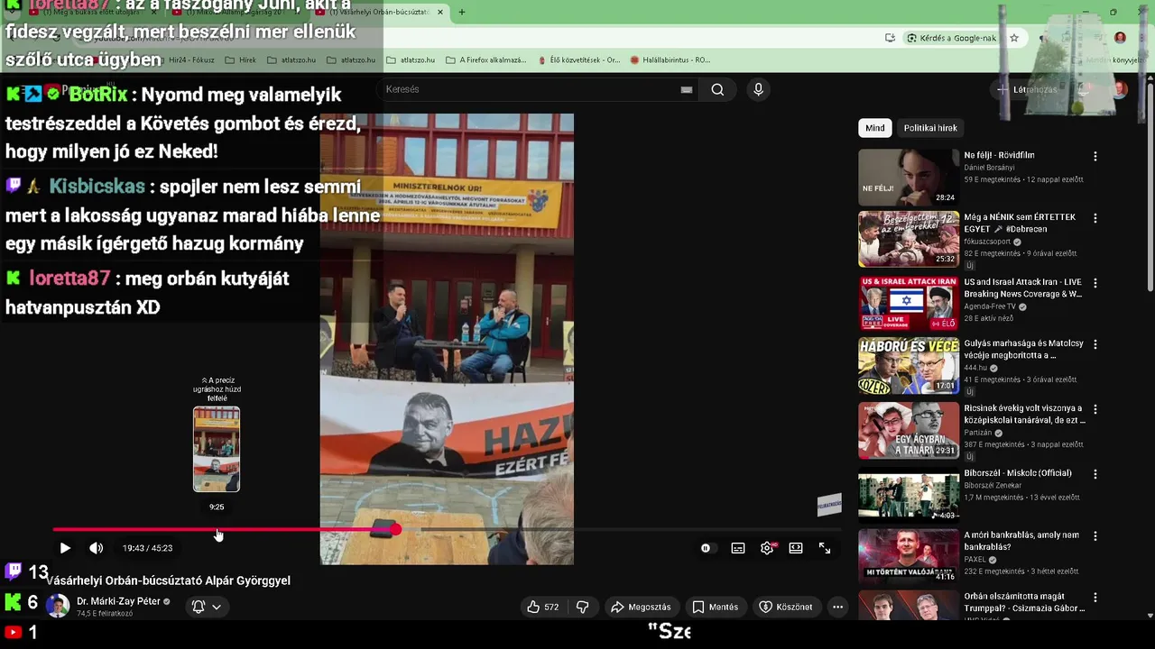The height and width of the screenshot is (649, 1155).
Task: Toggle the autoplay switch in the player
Action: (x=706, y=548)
